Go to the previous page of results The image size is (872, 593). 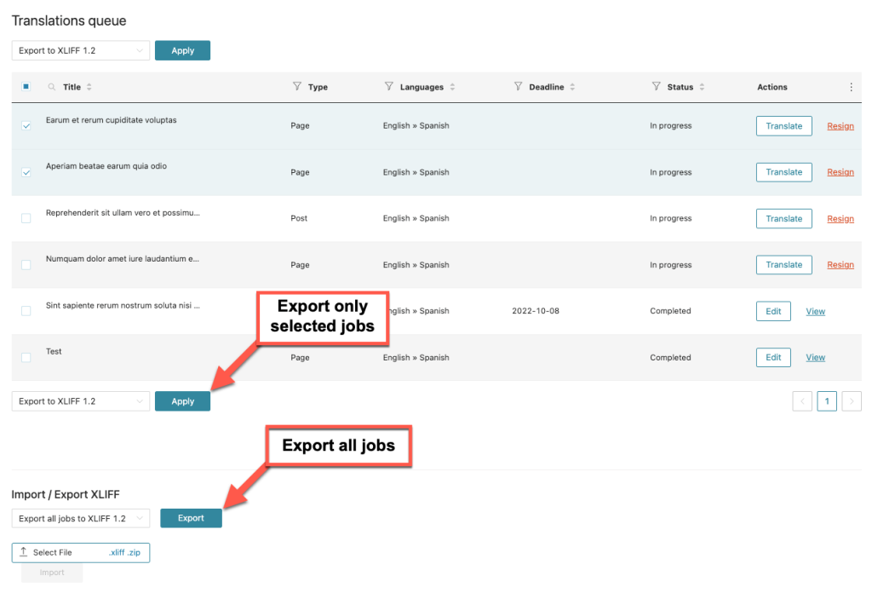click(802, 400)
